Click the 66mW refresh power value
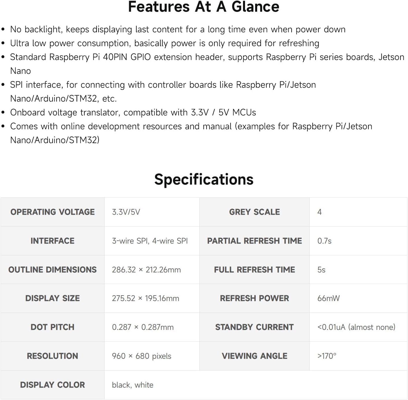408x400 pixels. [328, 298]
